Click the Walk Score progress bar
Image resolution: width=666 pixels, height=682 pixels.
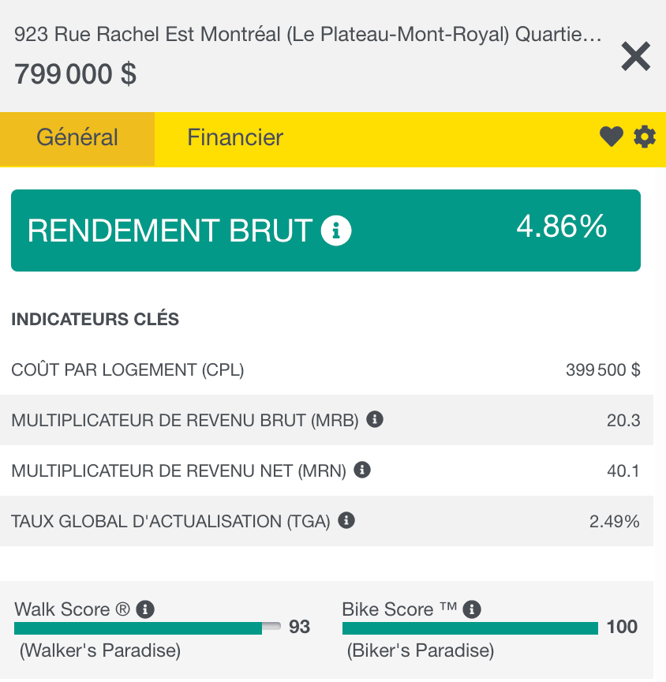coord(147,628)
